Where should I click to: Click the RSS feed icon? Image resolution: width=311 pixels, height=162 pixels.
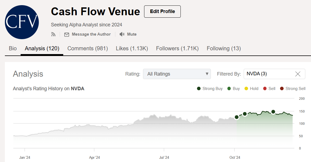pyautogui.click(x=53, y=34)
